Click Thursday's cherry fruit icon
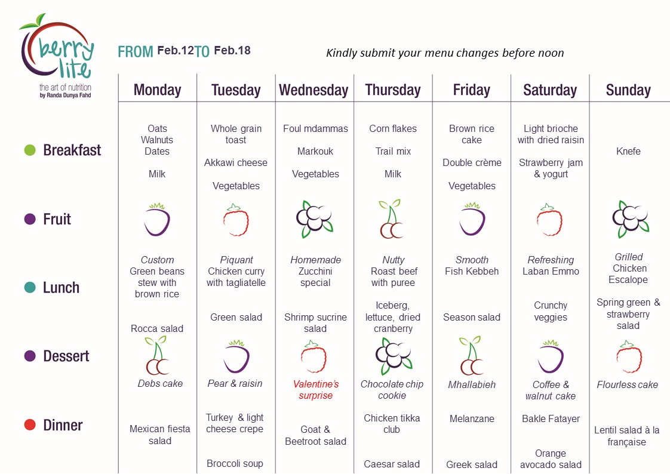Viewport: 670px width, 474px height. click(x=391, y=218)
